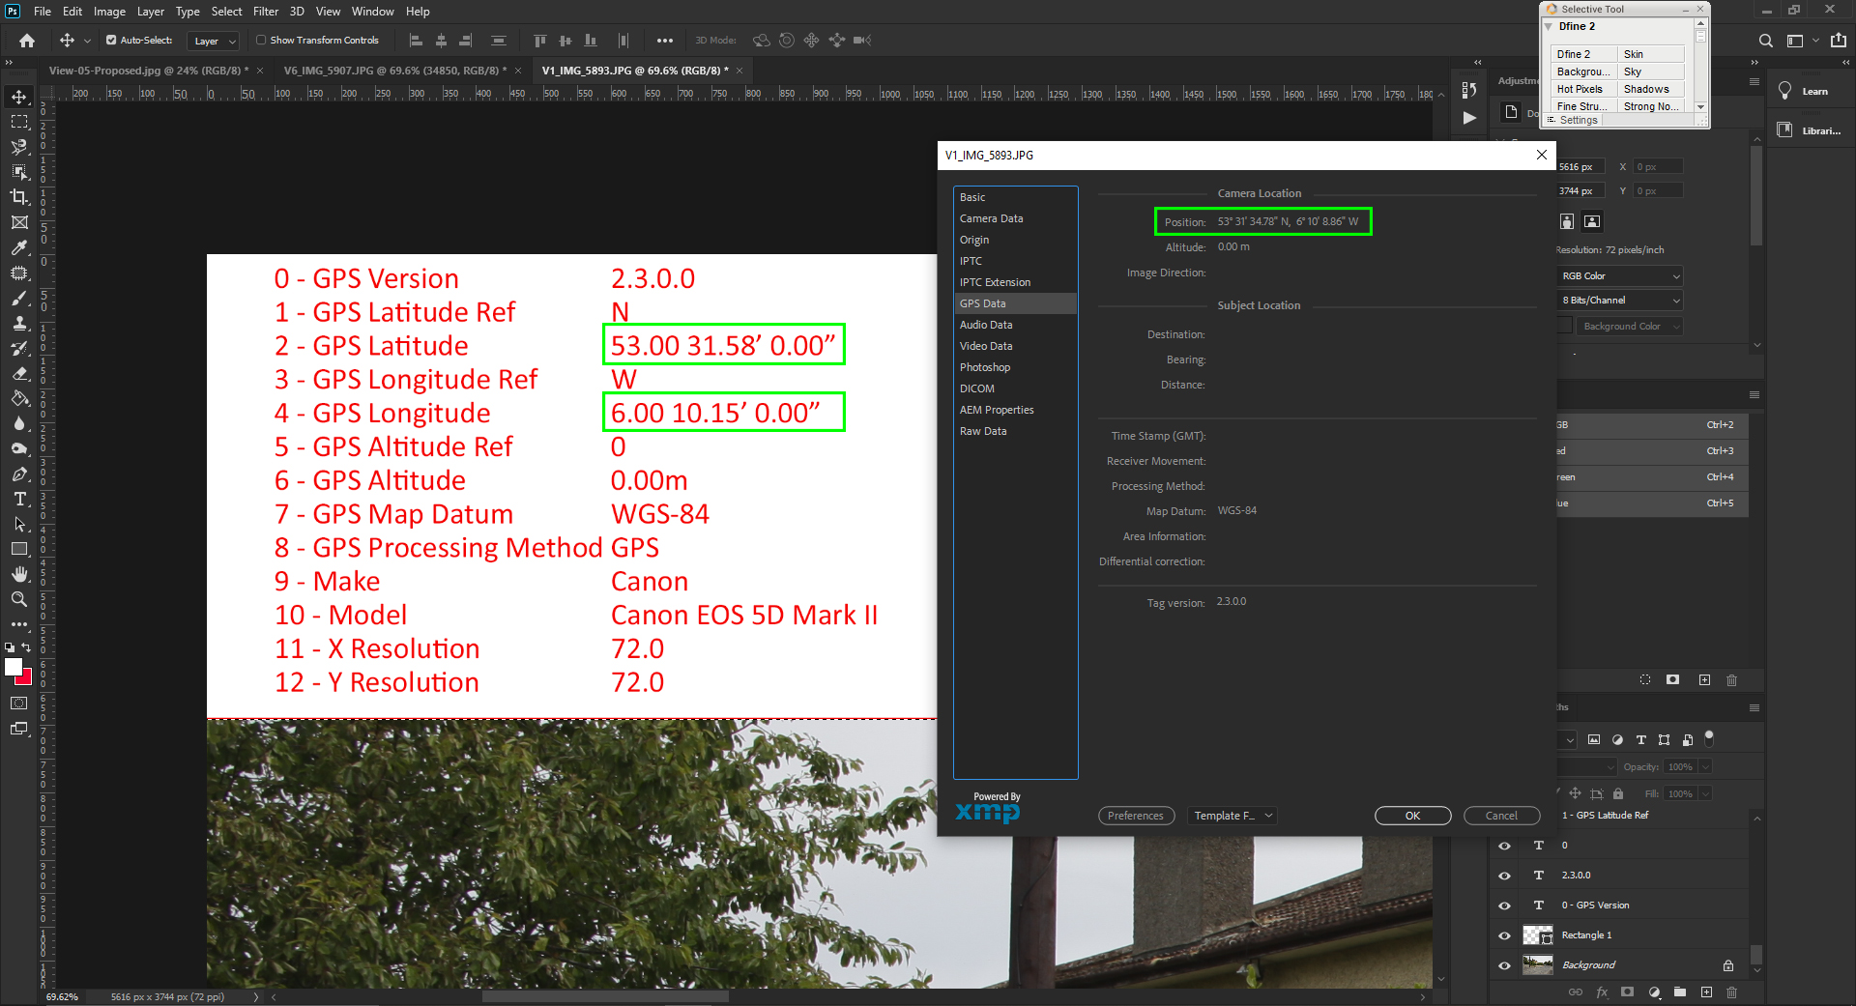Click the add layer style fx icon
The height and width of the screenshot is (1006, 1856).
[x=1602, y=992]
